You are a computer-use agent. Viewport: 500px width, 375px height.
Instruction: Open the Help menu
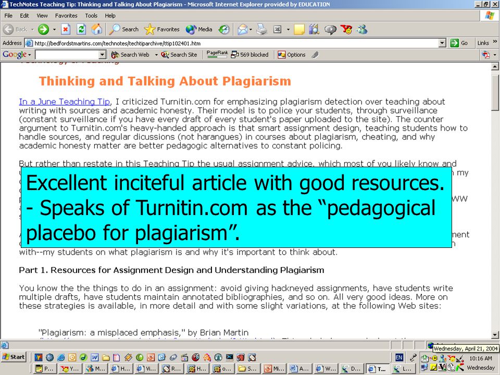pyautogui.click(x=110, y=16)
